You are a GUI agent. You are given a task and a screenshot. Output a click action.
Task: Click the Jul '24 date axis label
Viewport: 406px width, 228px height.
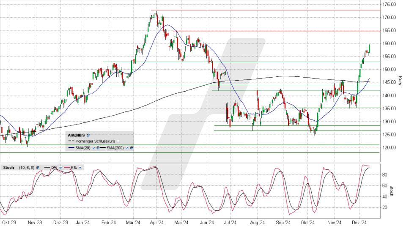pyautogui.click(x=230, y=223)
